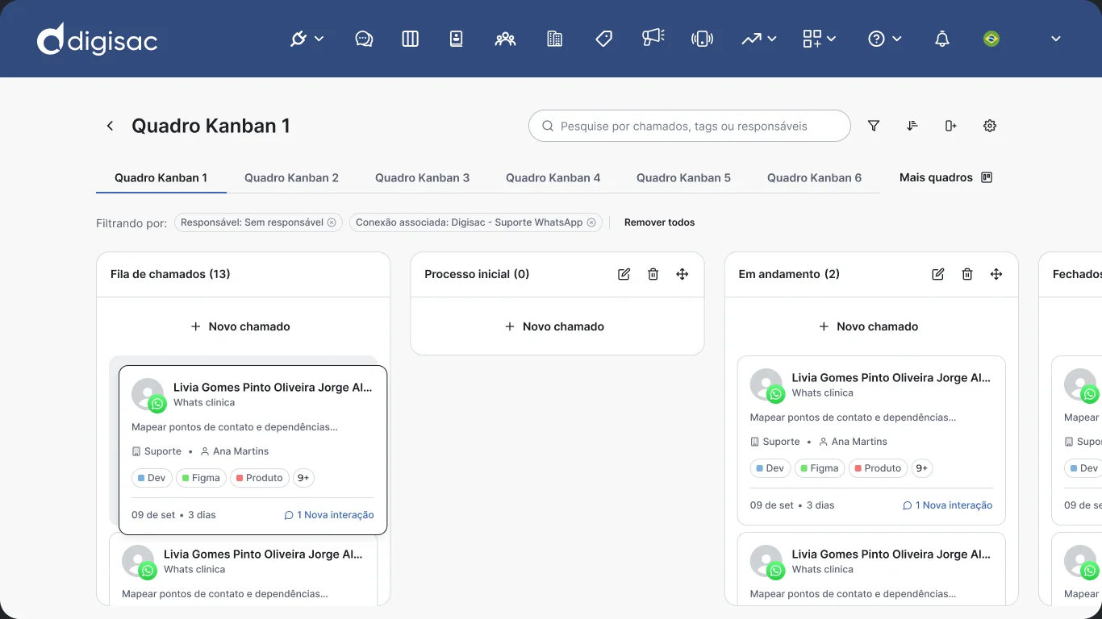Open the chat conversations icon
Viewport: 1102px width, 619px height.
pyautogui.click(x=364, y=39)
